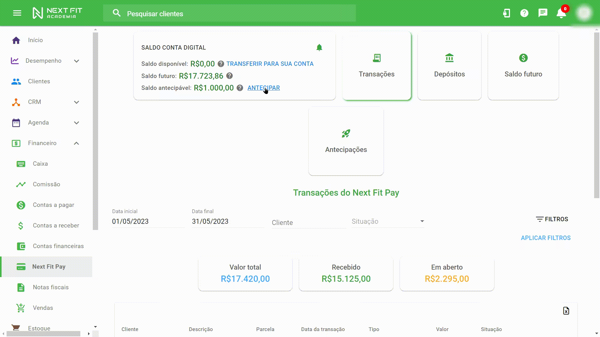Expand the CRM menu chevron
The width and height of the screenshot is (600, 337).
(76, 102)
